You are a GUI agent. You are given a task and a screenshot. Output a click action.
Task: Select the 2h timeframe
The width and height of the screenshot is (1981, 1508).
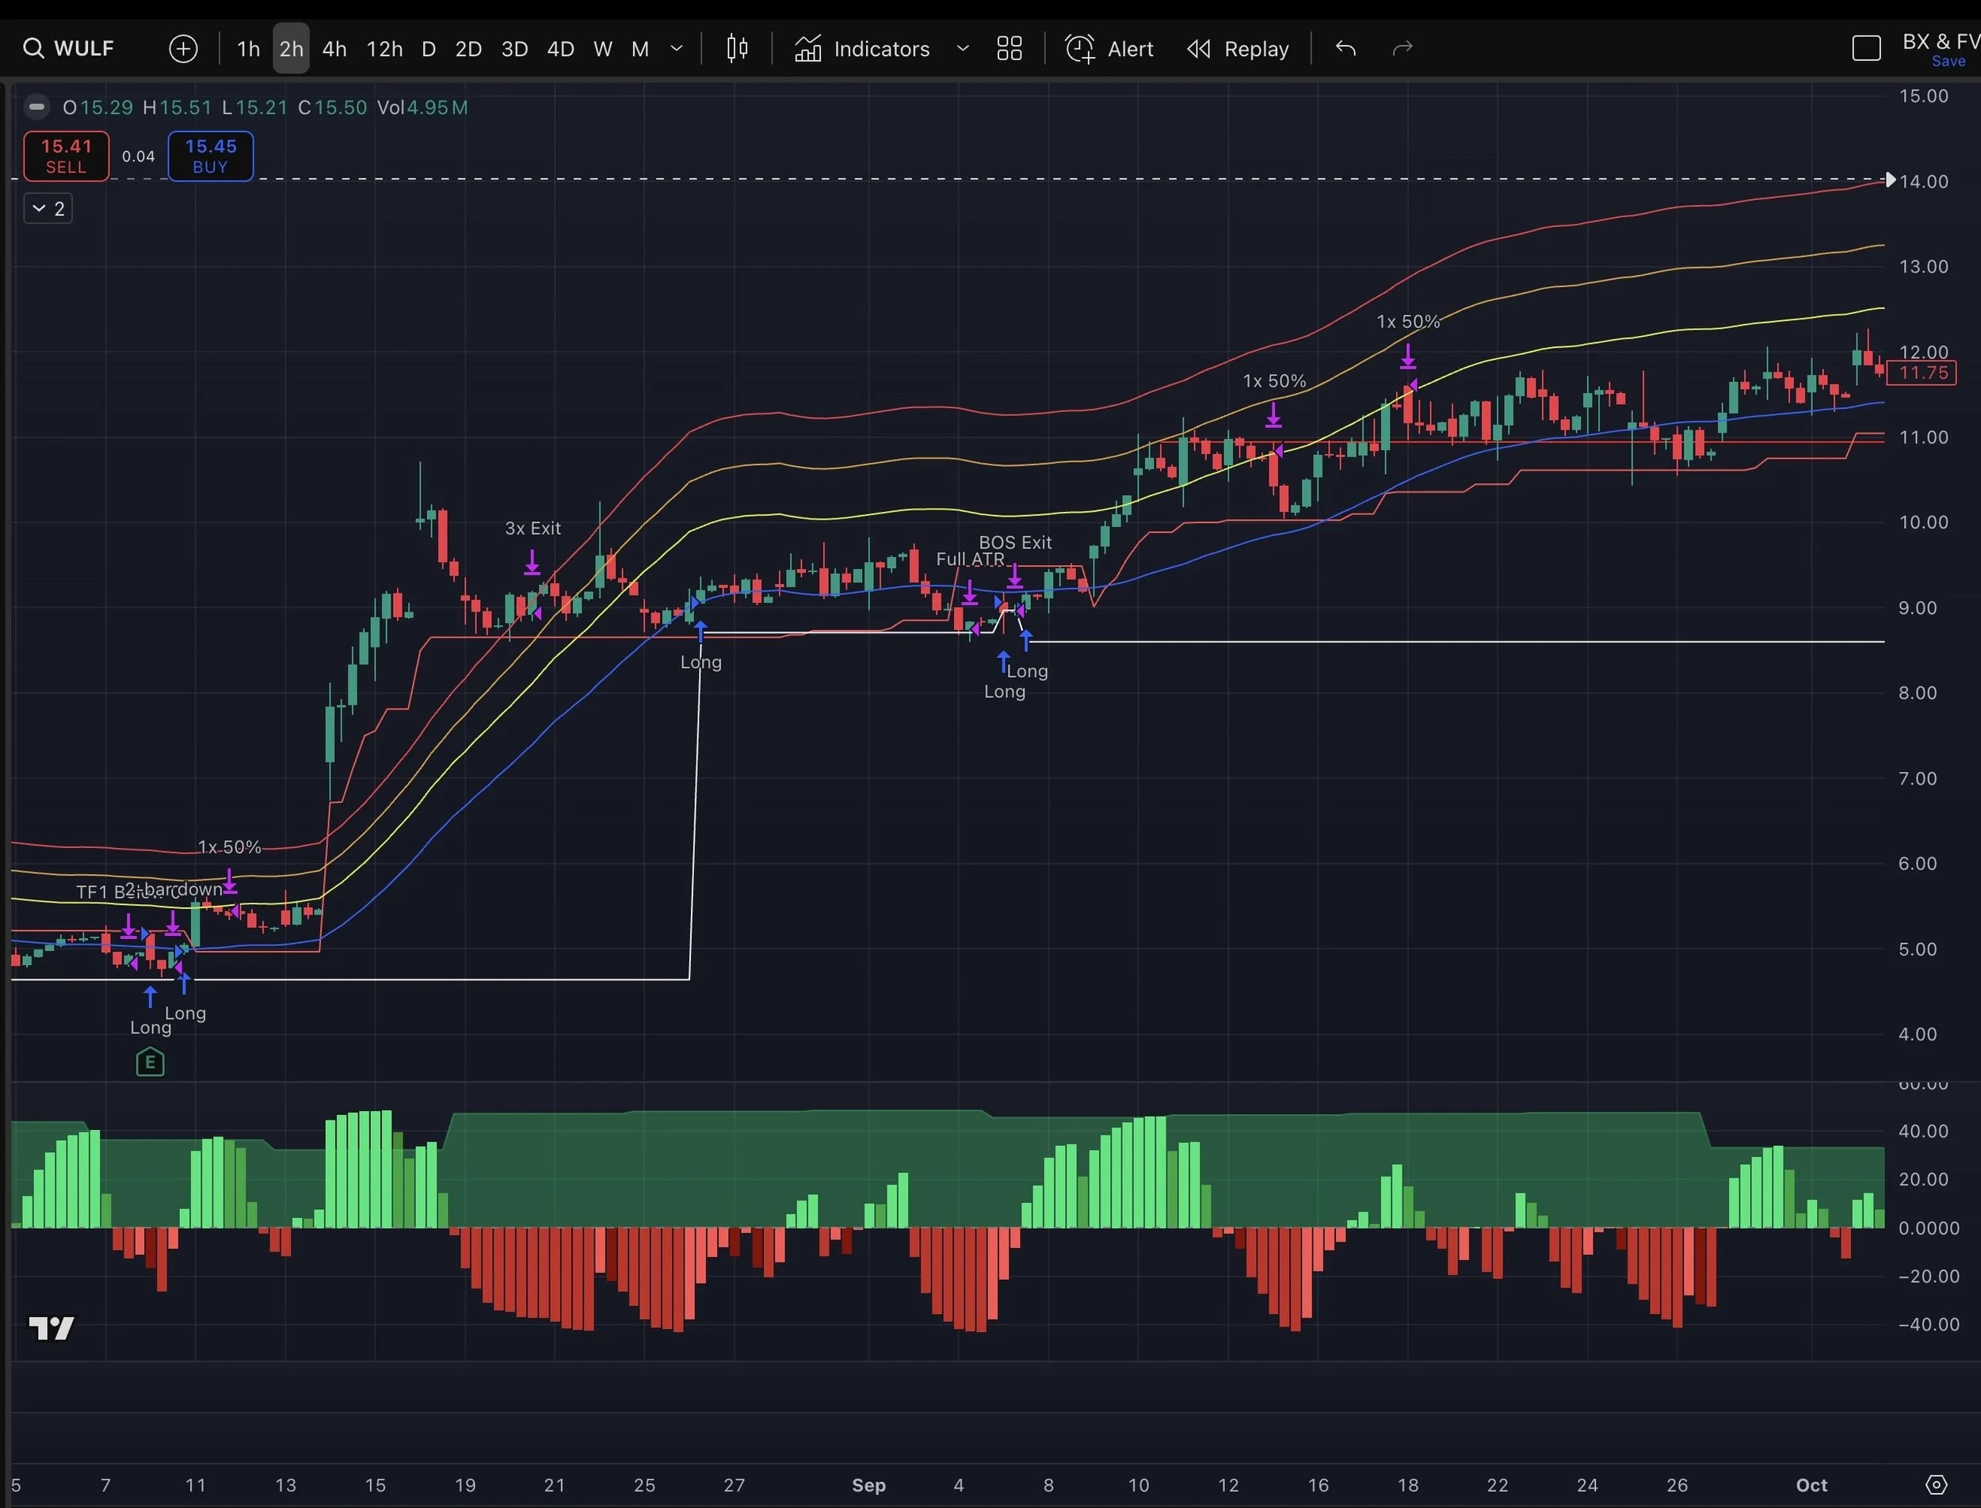[291, 48]
